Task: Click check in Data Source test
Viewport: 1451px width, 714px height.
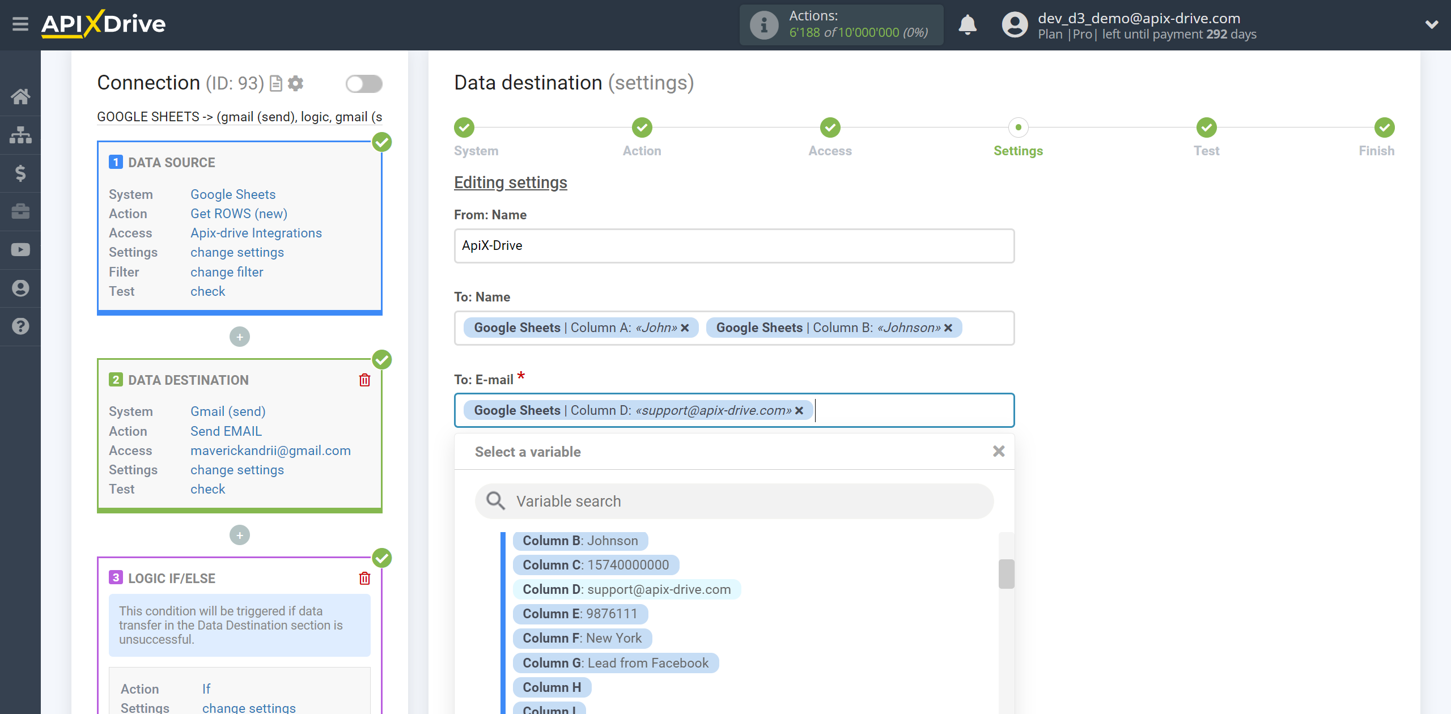Action: (207, 291)
